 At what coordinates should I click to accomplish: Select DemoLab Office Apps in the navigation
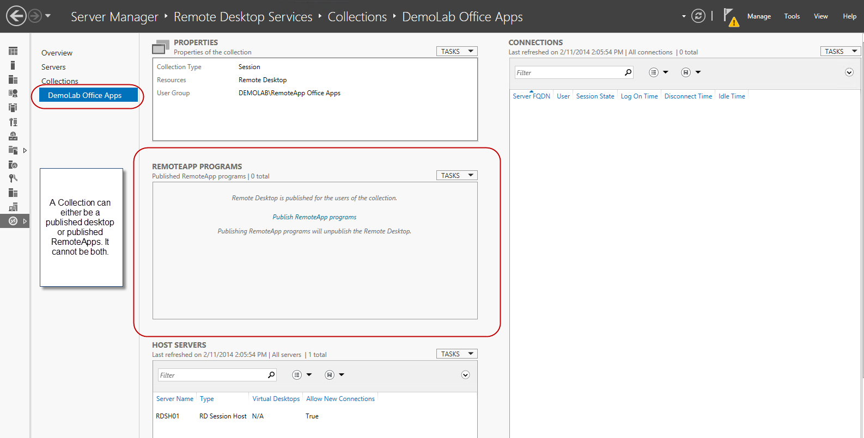pos(85,95)
